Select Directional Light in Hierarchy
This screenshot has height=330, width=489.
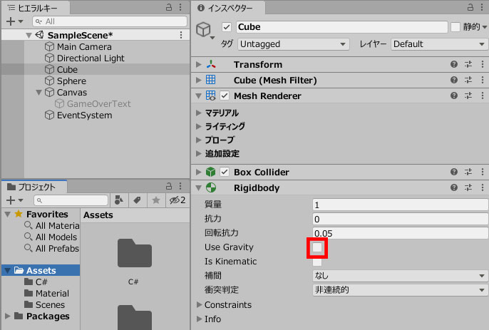[x=91, y=58]
